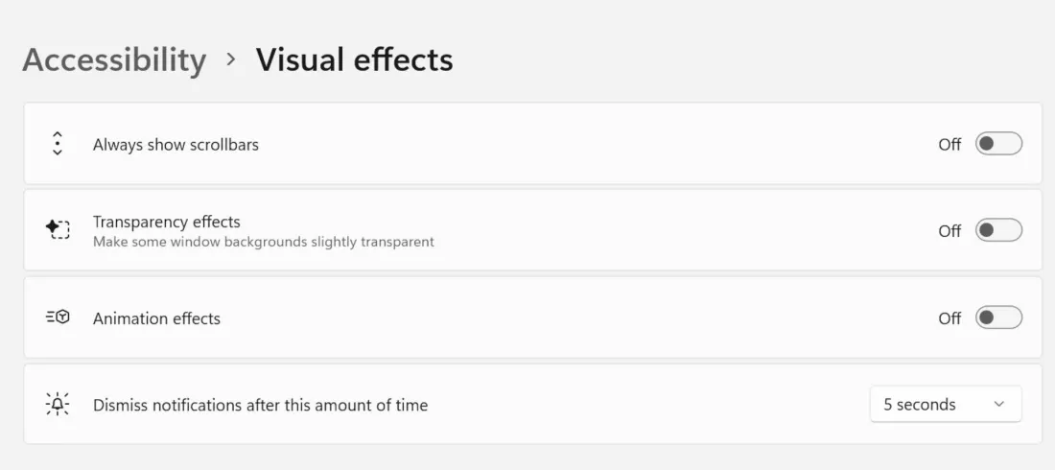1055x470 pixels.
Task: Click the Always show scrollbars arrows icon
Action: (58, 144)
